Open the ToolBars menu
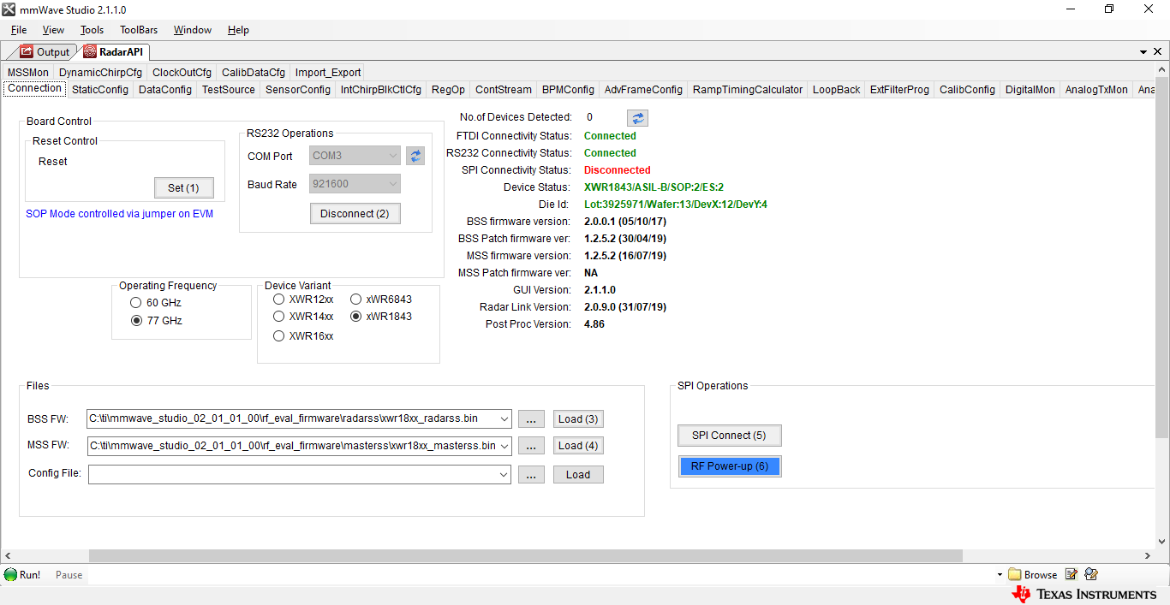Image resolution: width=1170 pixels, height=605 pixels. click(x=139, y=30)
